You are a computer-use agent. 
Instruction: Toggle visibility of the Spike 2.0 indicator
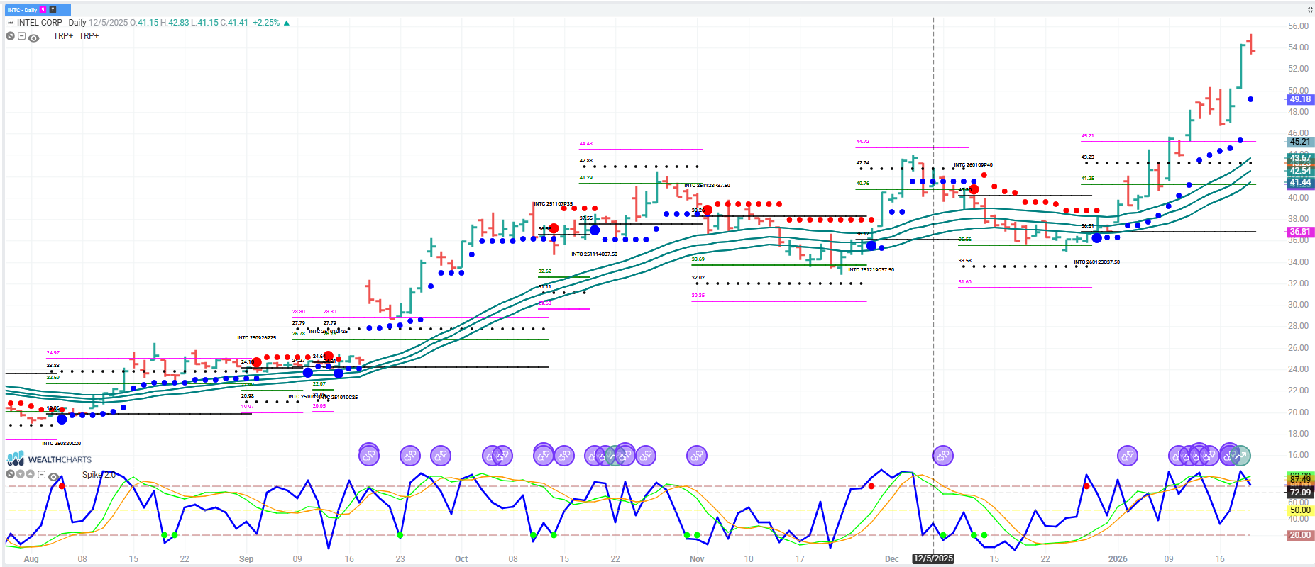click(53, 476)
